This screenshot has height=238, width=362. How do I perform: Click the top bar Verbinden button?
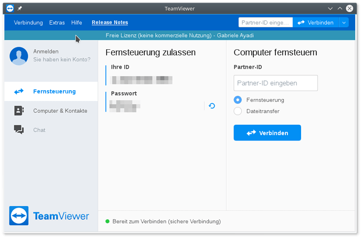click(x=316, y=23)
